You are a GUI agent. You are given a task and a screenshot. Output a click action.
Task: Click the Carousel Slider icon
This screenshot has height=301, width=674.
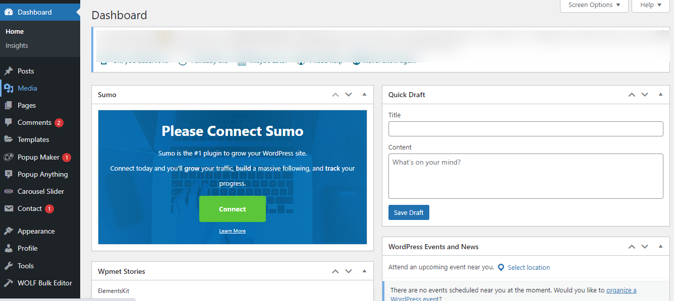tap(9, 191)
